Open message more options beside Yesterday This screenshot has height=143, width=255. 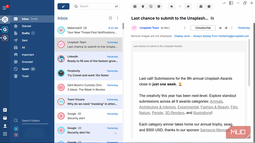pyautogui.click(x=232, y=28)
